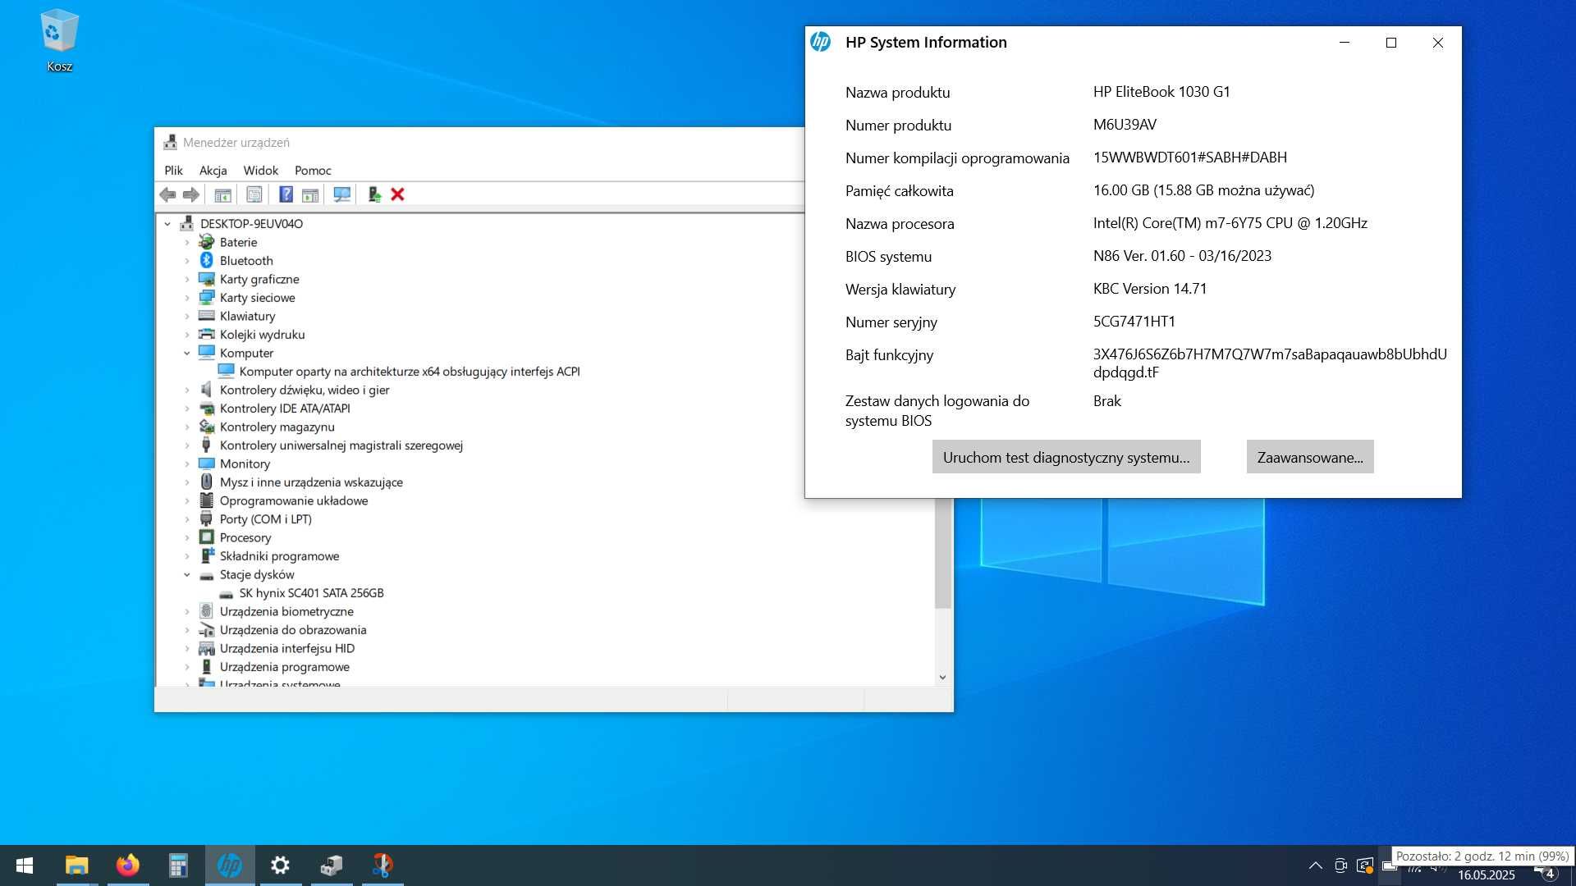Expand the Bluetooth category
The image size is (1576, 886).
point(187,261)
